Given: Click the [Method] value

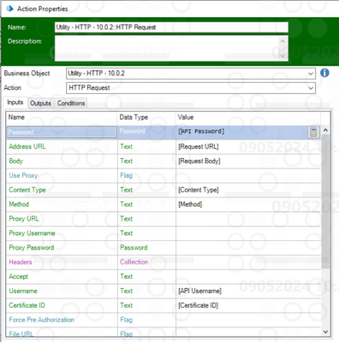Looking at the screenshot, I should coord(190,204).
